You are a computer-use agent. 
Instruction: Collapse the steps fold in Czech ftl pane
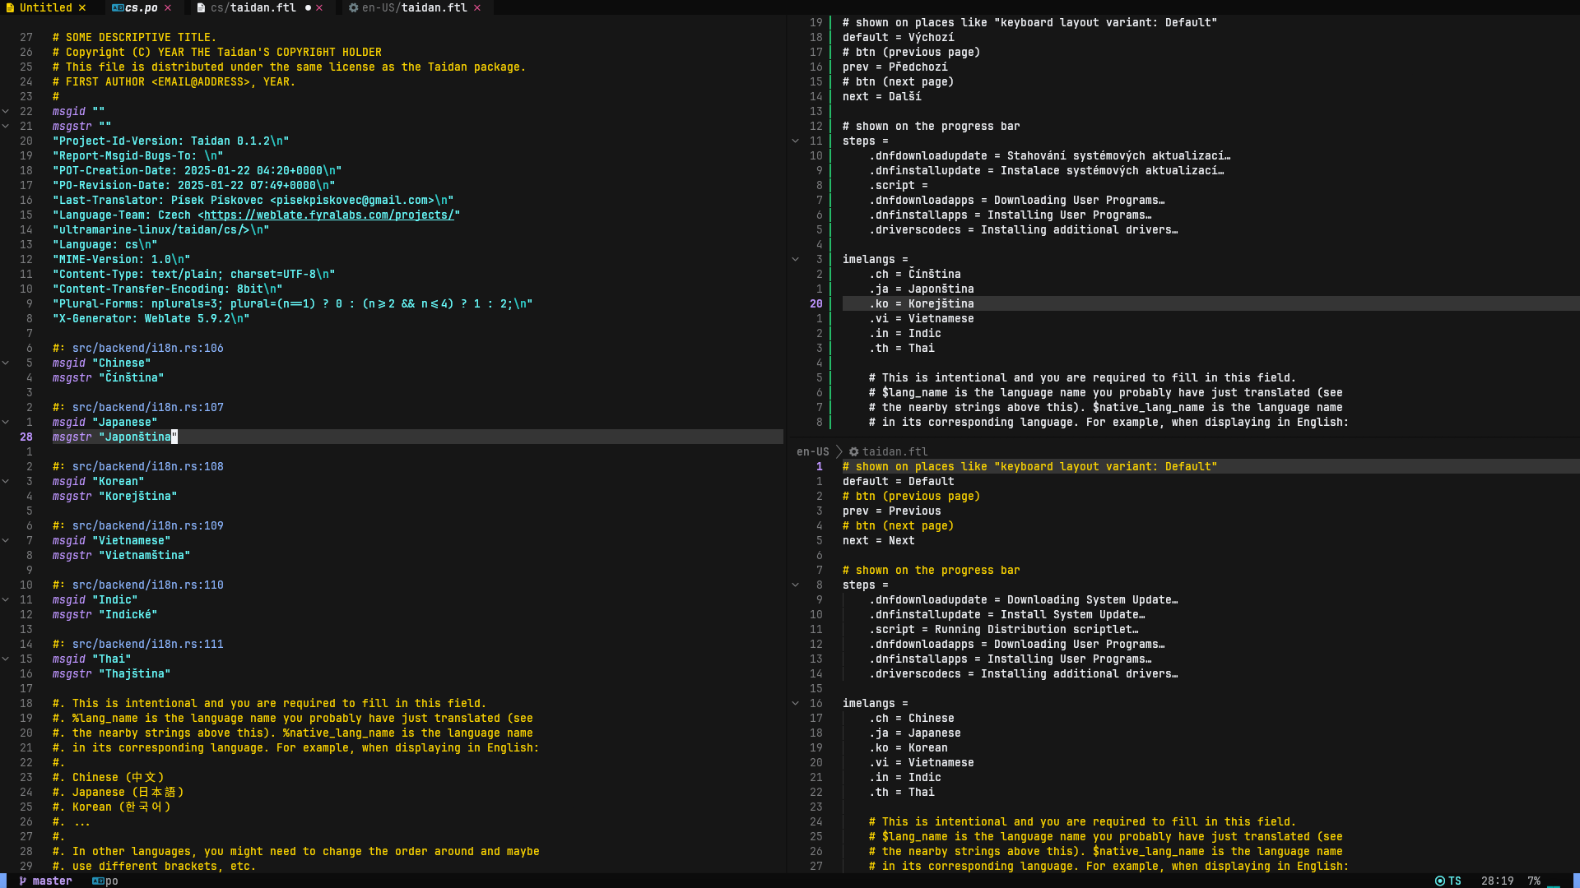(796, 141)
